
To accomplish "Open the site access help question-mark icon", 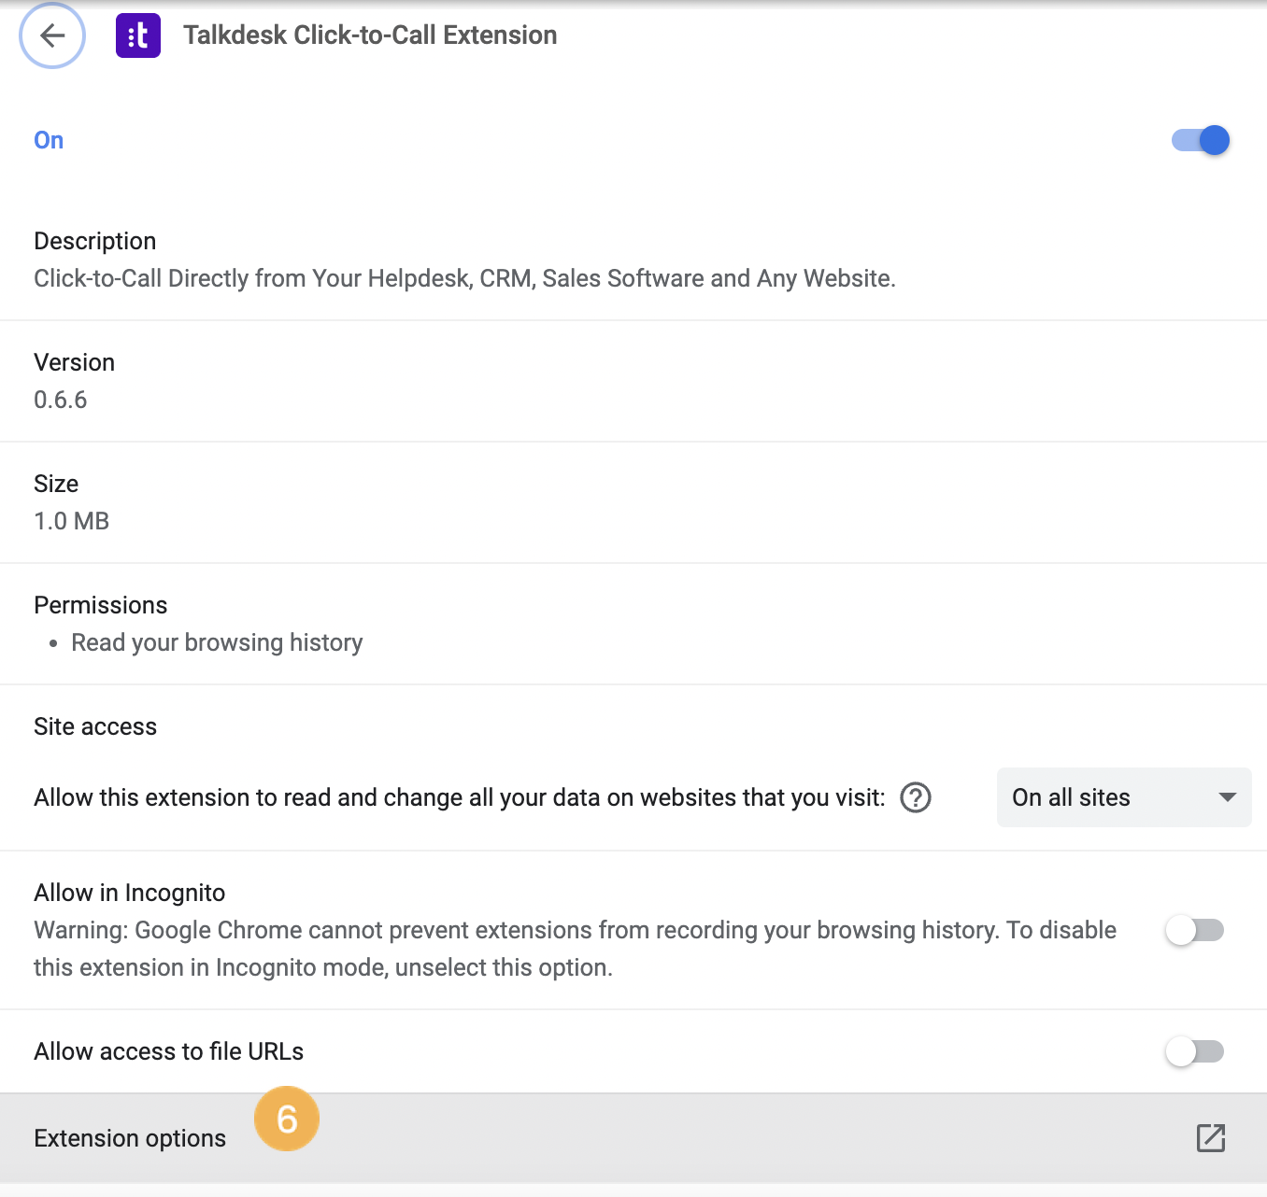I will [916, 797].
